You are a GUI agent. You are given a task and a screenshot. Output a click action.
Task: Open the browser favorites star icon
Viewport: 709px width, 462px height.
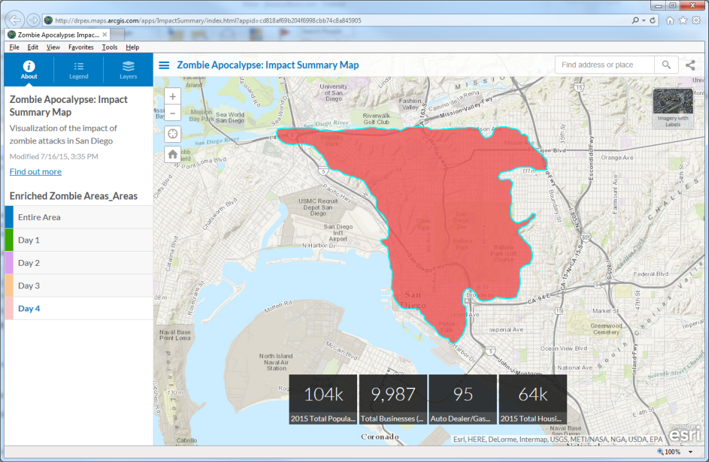(x=683, y=21)
